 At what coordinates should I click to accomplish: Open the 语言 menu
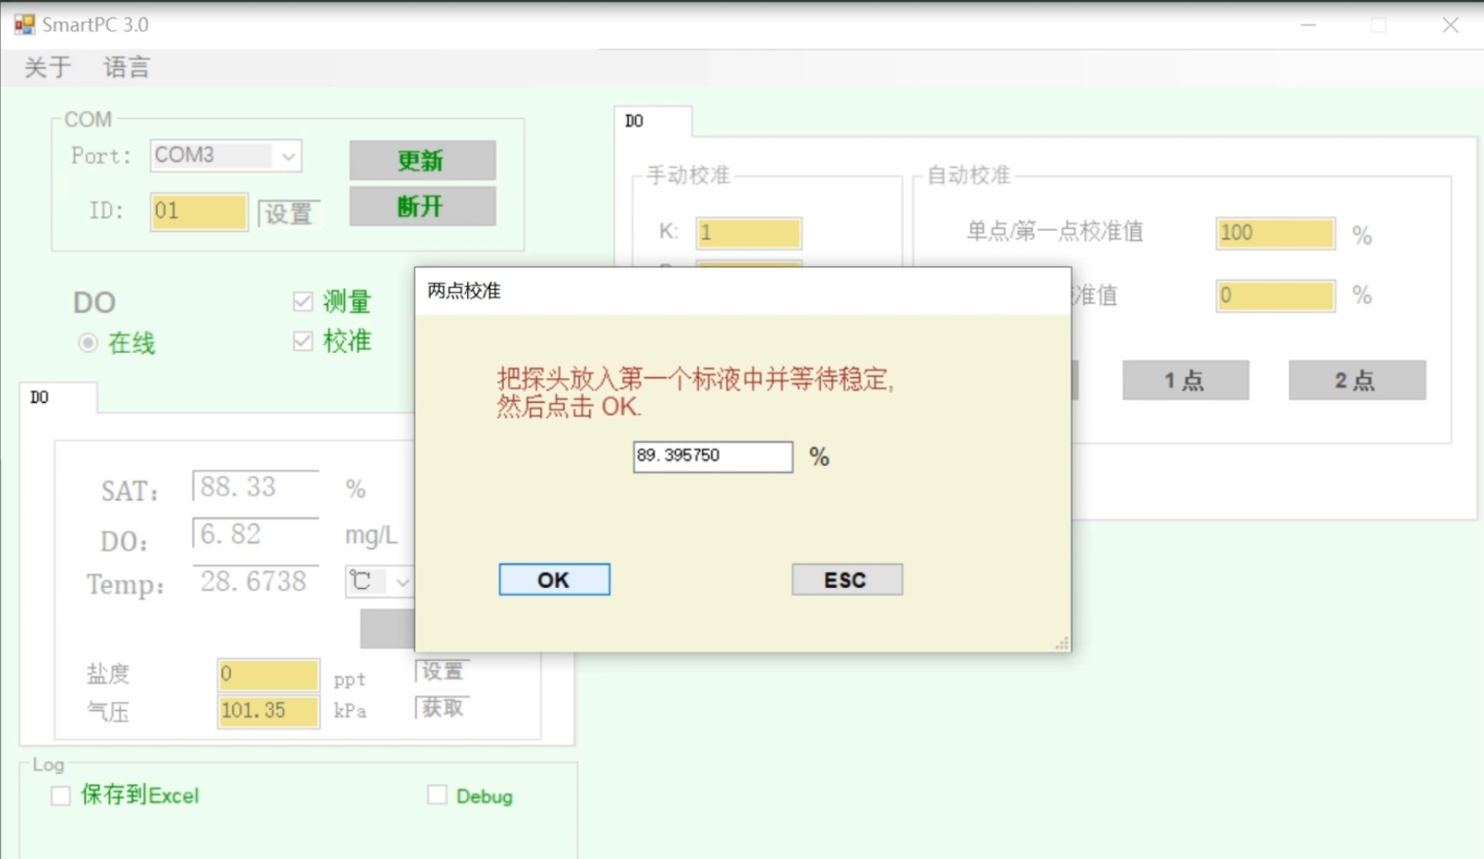pos(127,67)
